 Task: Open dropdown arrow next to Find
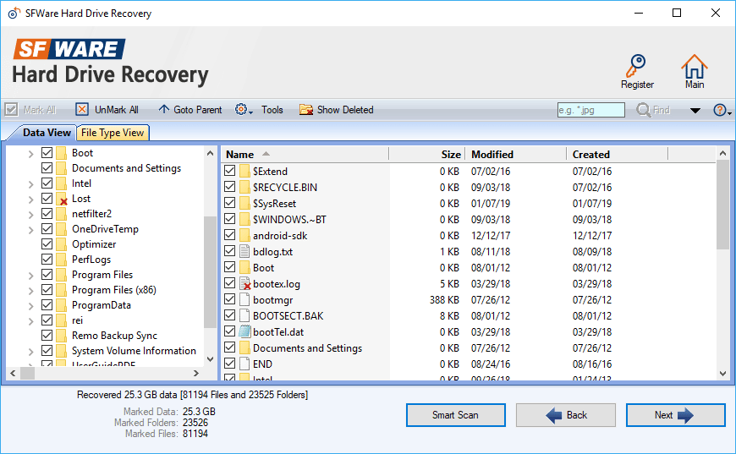pos(695,110)
